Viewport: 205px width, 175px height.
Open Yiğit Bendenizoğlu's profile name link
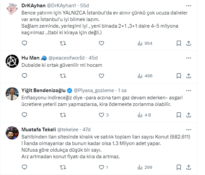(x=43, y=90)
